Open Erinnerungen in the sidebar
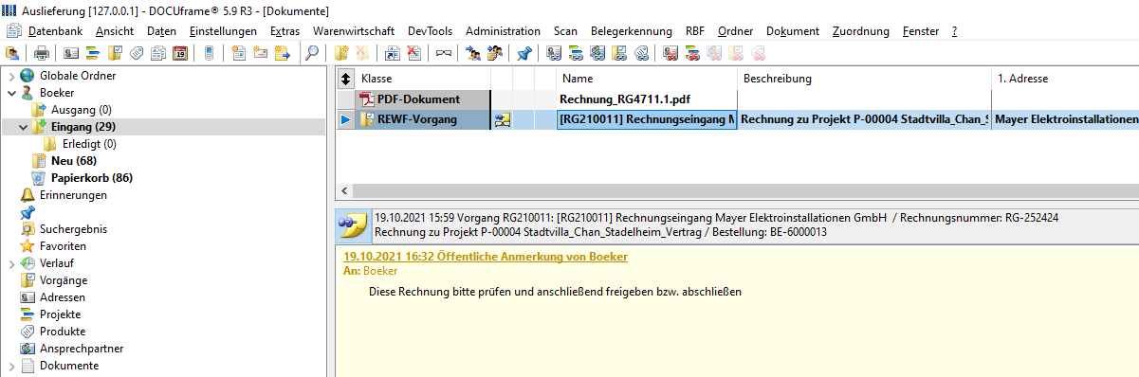The width and height of the screenshot is (1139, 377). tap(73, 195)
